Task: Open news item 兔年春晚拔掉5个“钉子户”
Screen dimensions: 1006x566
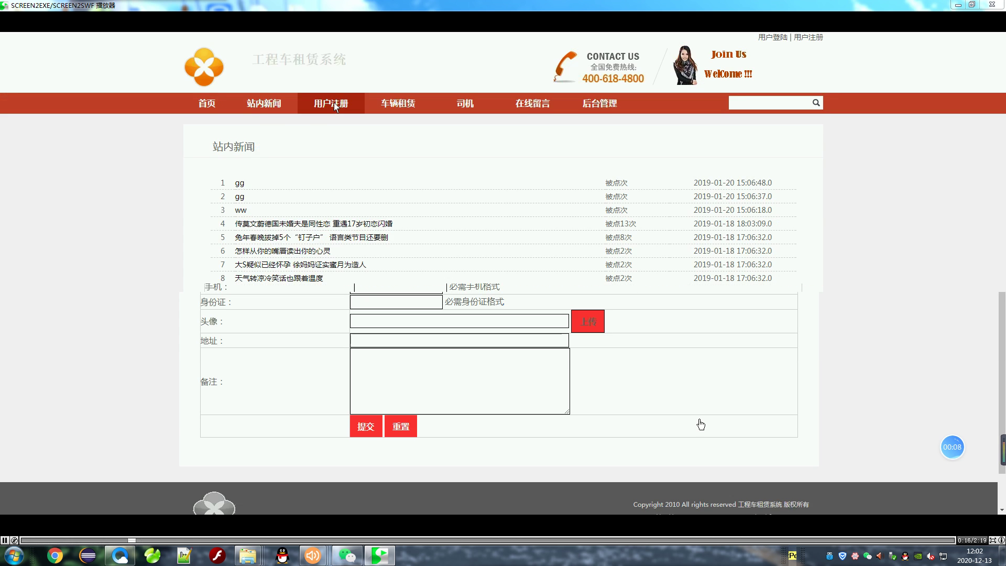Action: click(x=311, y=237)
